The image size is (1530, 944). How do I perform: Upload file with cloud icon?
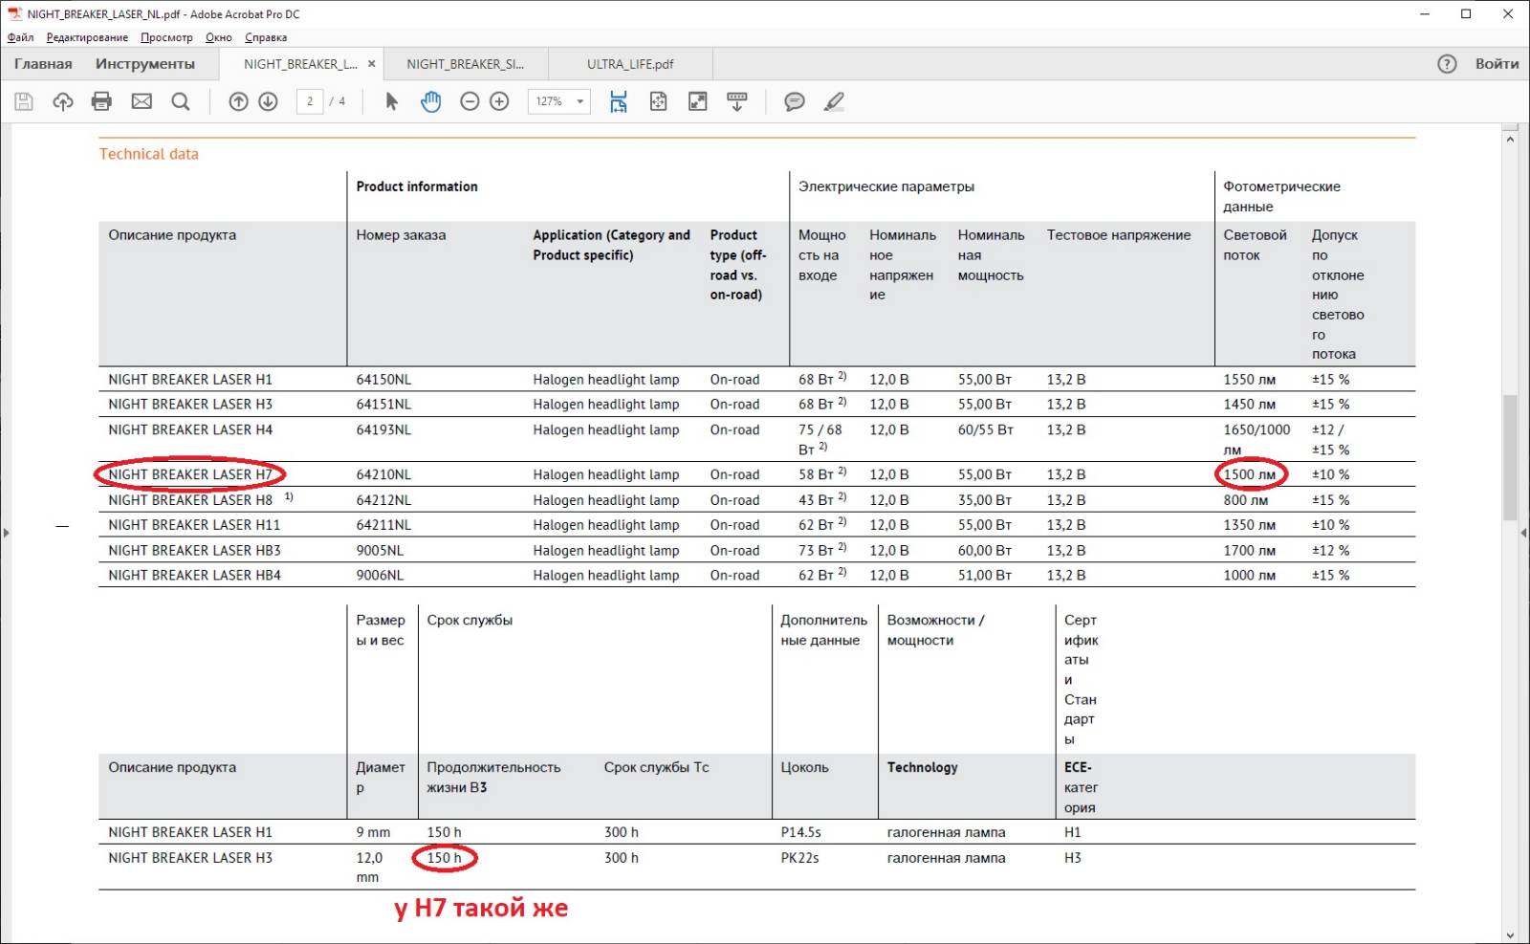coord(63,101)
